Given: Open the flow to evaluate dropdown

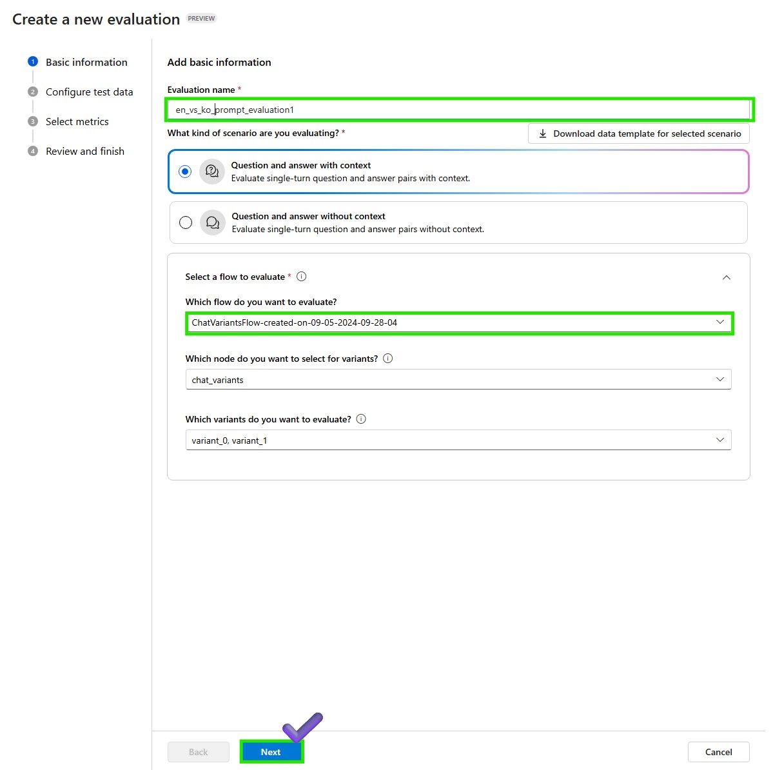Looking at the screenshot, I should (459, 322).
